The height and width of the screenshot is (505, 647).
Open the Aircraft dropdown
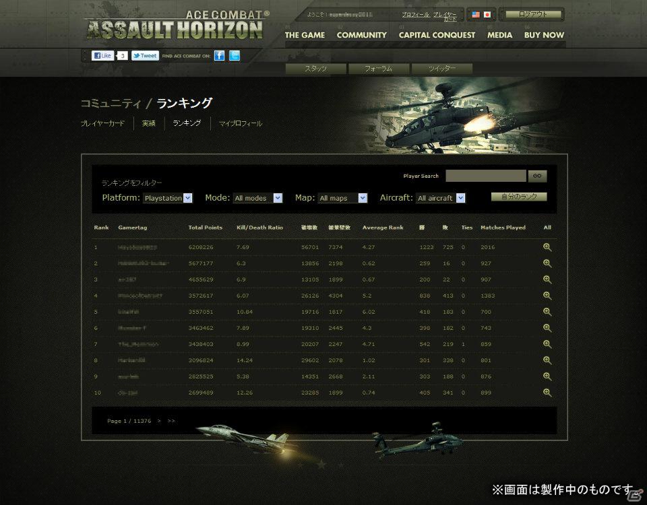point(441,198)
